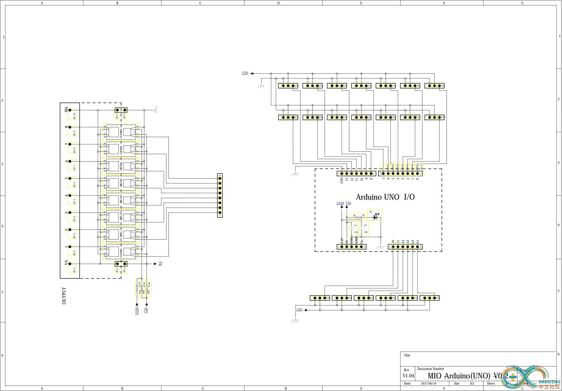Image resolution: width=562 pixels, height=391 pixels.
Task: Select capacitor C1
Action: [351, 229]
